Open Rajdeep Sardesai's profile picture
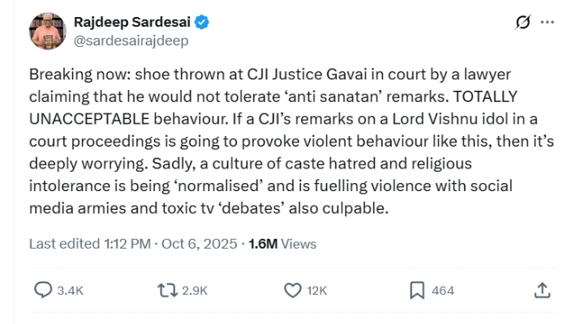 click(47, 31)
